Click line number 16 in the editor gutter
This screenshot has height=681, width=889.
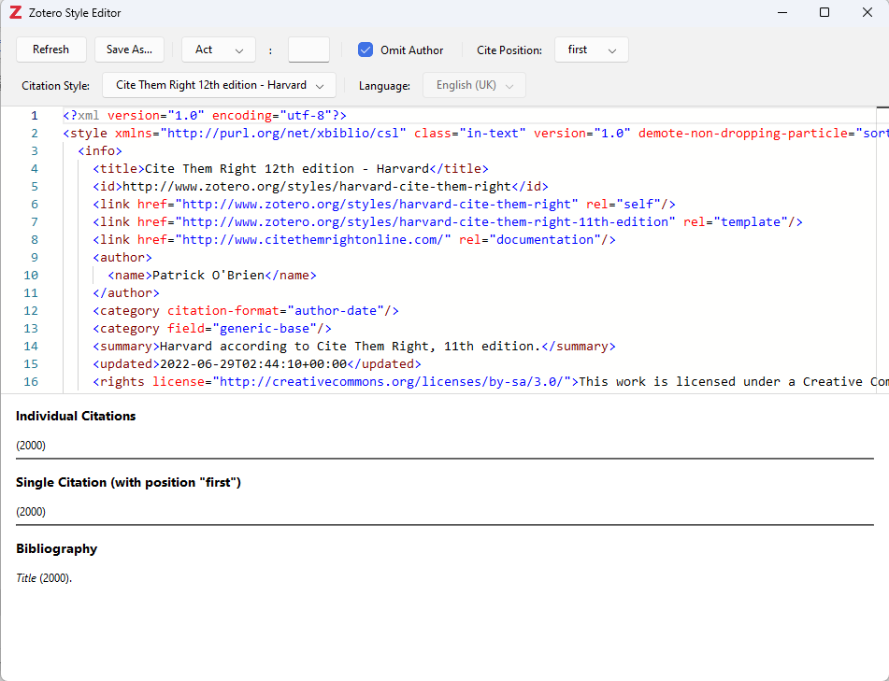click(31, 382)
